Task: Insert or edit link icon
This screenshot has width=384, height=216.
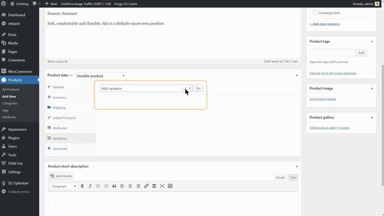Action: 146,186
